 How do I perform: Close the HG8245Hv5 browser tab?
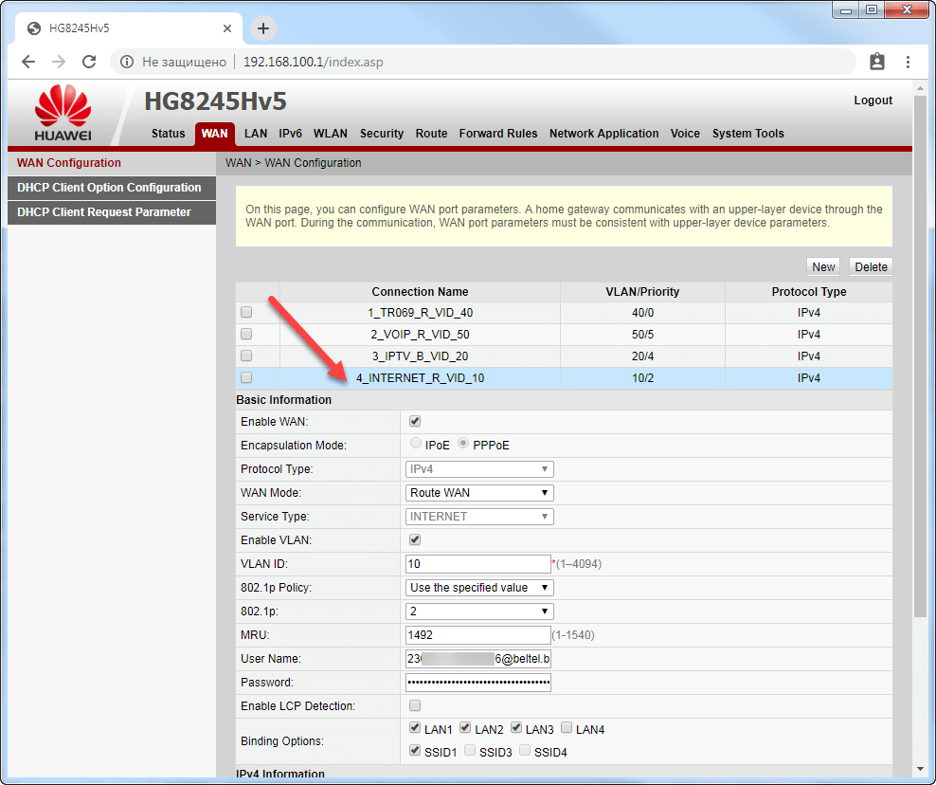227,28
